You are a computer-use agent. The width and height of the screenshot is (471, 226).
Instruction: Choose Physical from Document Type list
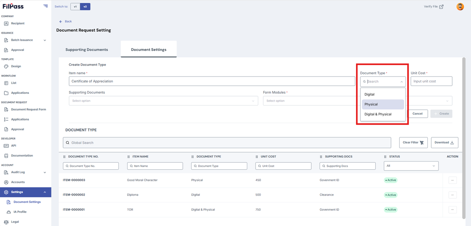(x=383, y=104)
